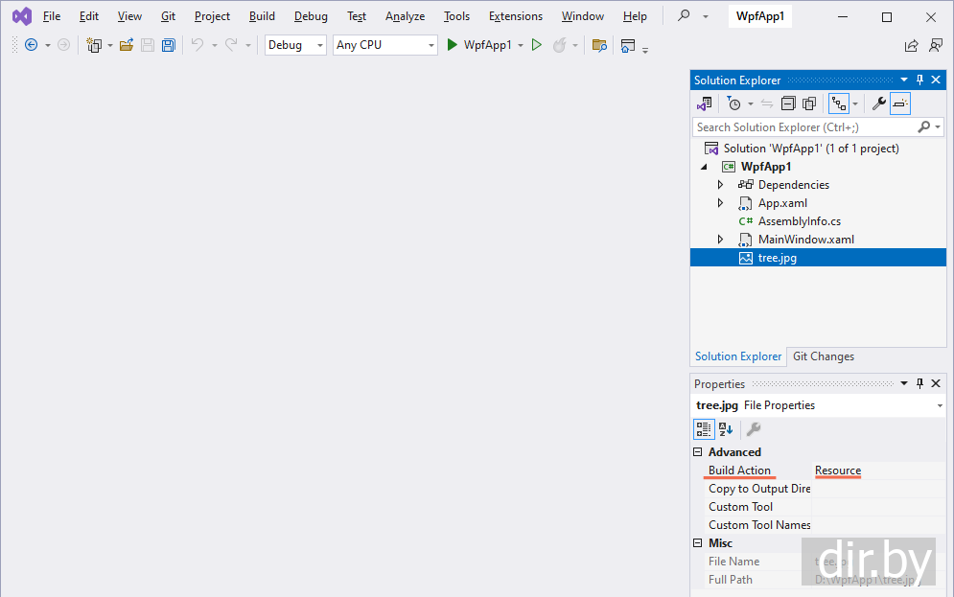The image size is (954, 597).
Task: Click the Save All toolbar icon
Action: (169, 45)
